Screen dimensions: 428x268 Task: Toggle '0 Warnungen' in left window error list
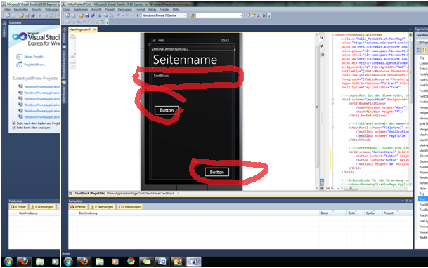(42, 207)
